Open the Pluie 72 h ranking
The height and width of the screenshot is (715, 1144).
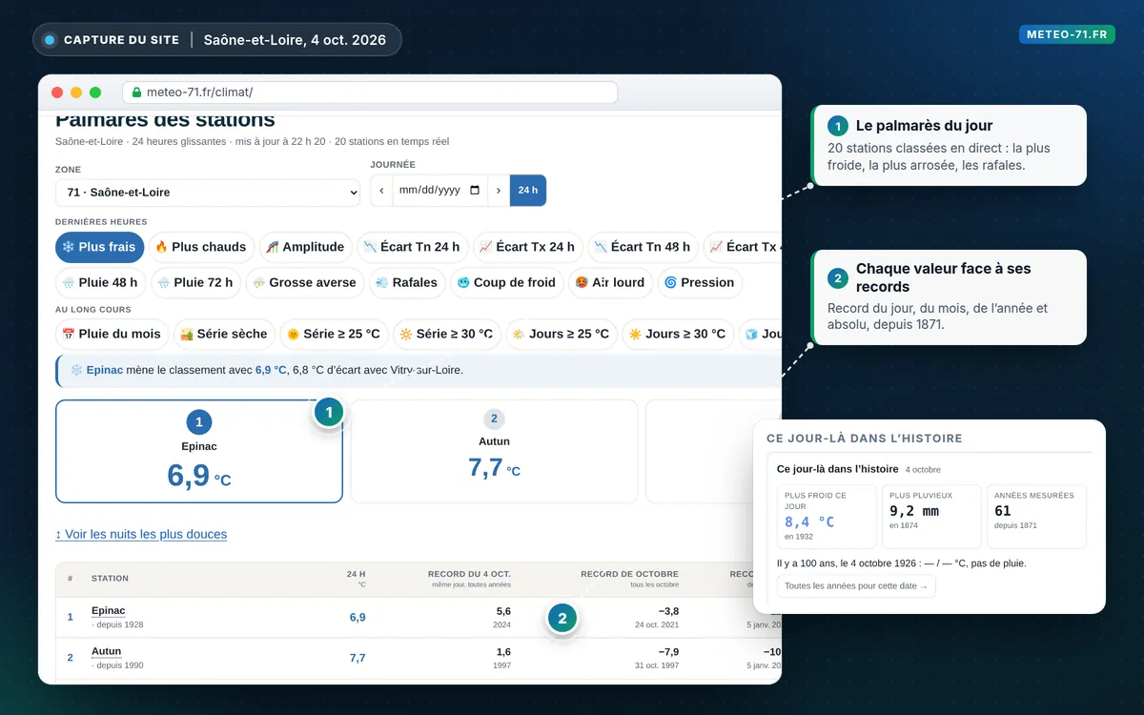point(196,282)
